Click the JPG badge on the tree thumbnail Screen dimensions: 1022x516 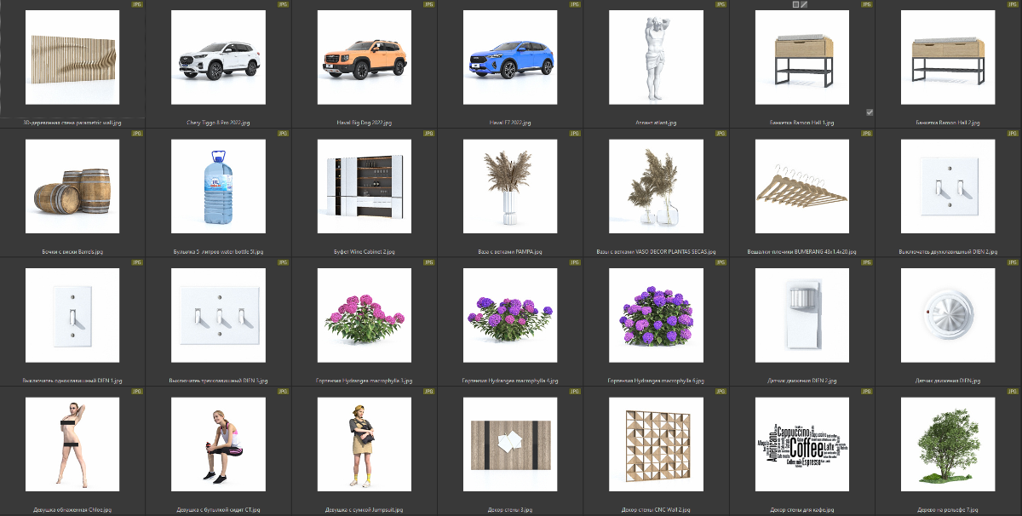pos(1013,392)
